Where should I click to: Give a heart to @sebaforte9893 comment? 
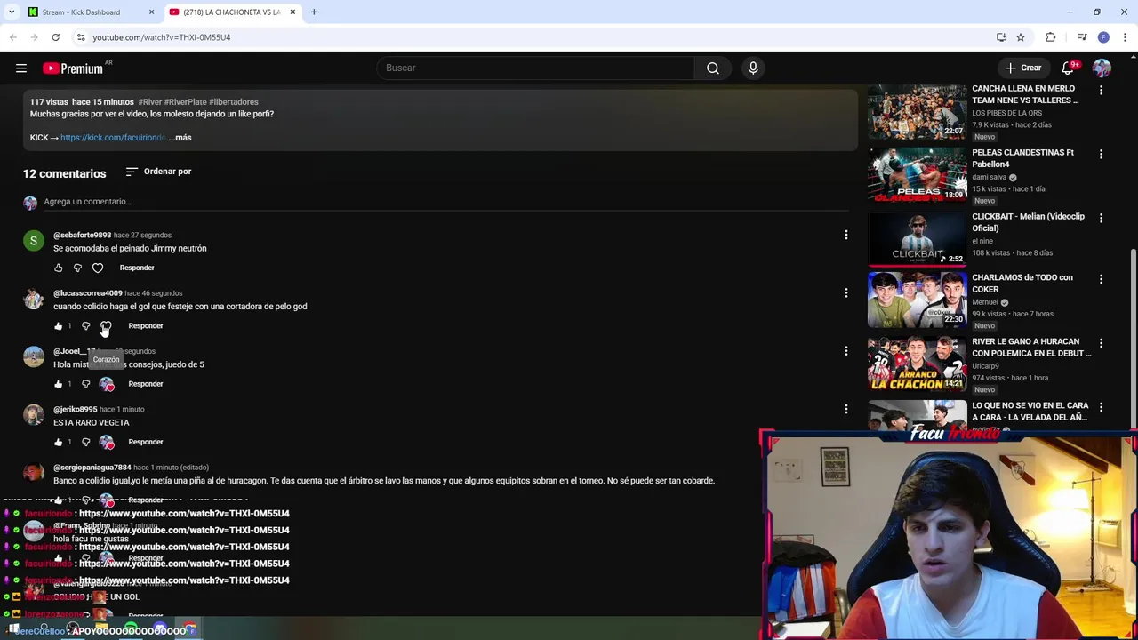tap(98, 268)
